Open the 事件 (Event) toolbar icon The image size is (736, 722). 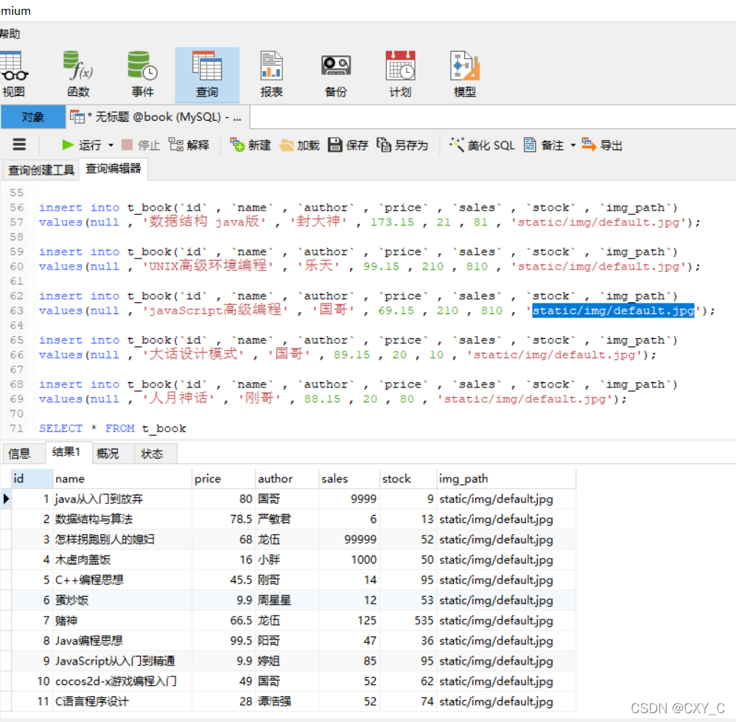coord(143,74)
